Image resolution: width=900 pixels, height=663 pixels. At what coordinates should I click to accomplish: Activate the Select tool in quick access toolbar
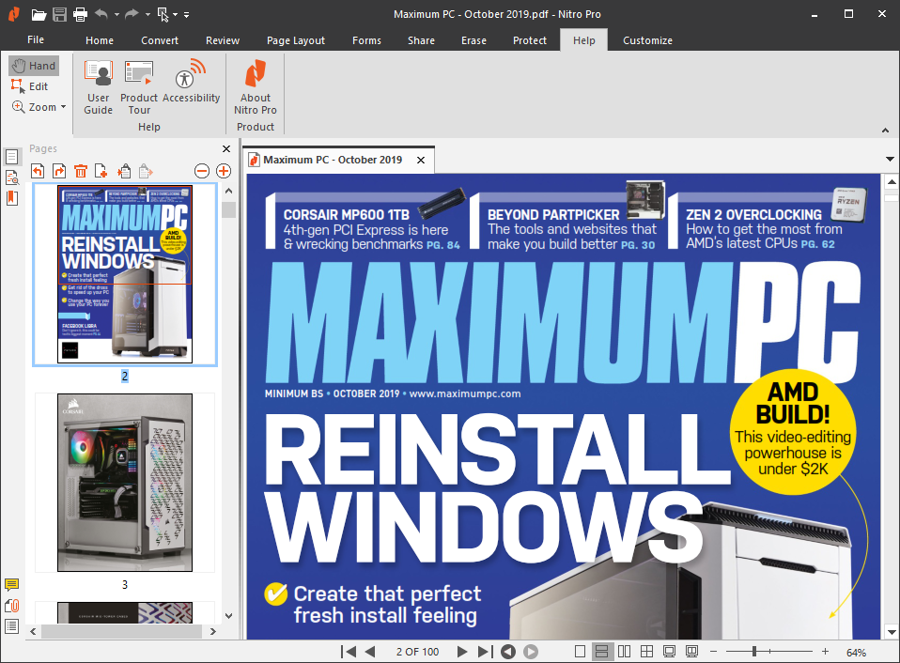(163, 14)
